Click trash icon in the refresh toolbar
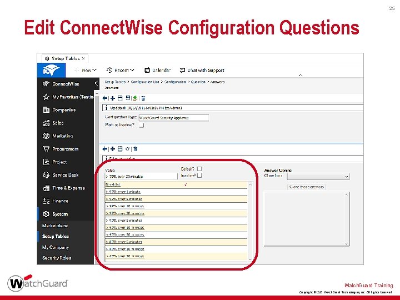The image size is (400, 300). pos(136,149)
